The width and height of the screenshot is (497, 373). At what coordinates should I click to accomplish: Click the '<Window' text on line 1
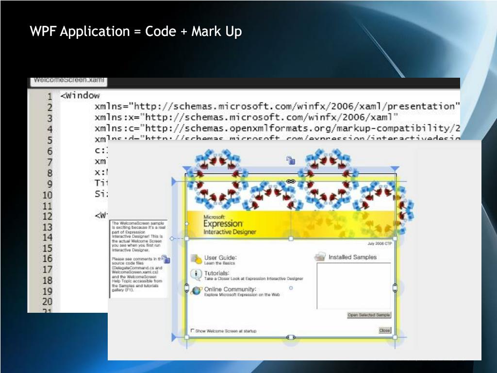tap(80, 96)
